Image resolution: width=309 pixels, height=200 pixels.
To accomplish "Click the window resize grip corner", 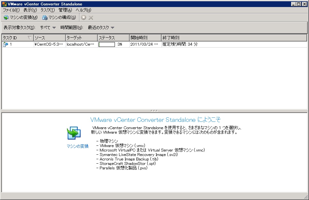I will point(306,197).
